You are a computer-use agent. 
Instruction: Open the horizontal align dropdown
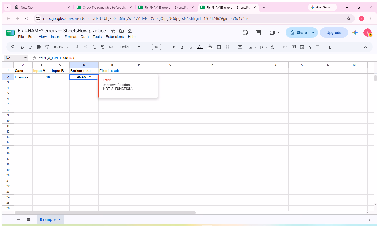(242, 47)
